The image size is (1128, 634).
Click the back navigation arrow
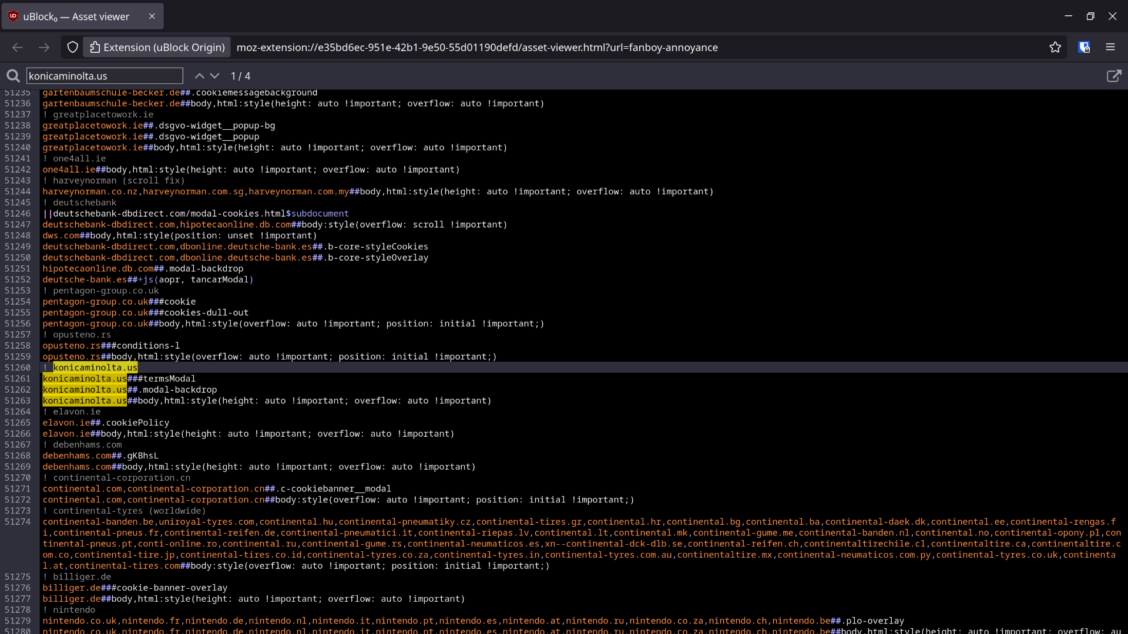[18, 48]
